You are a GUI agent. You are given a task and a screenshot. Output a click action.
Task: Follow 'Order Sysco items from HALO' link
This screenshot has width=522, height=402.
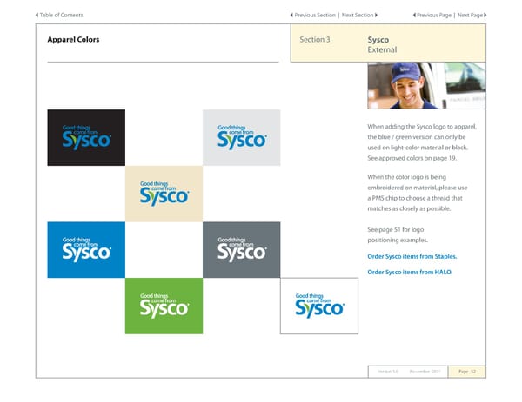click(410, 273)
